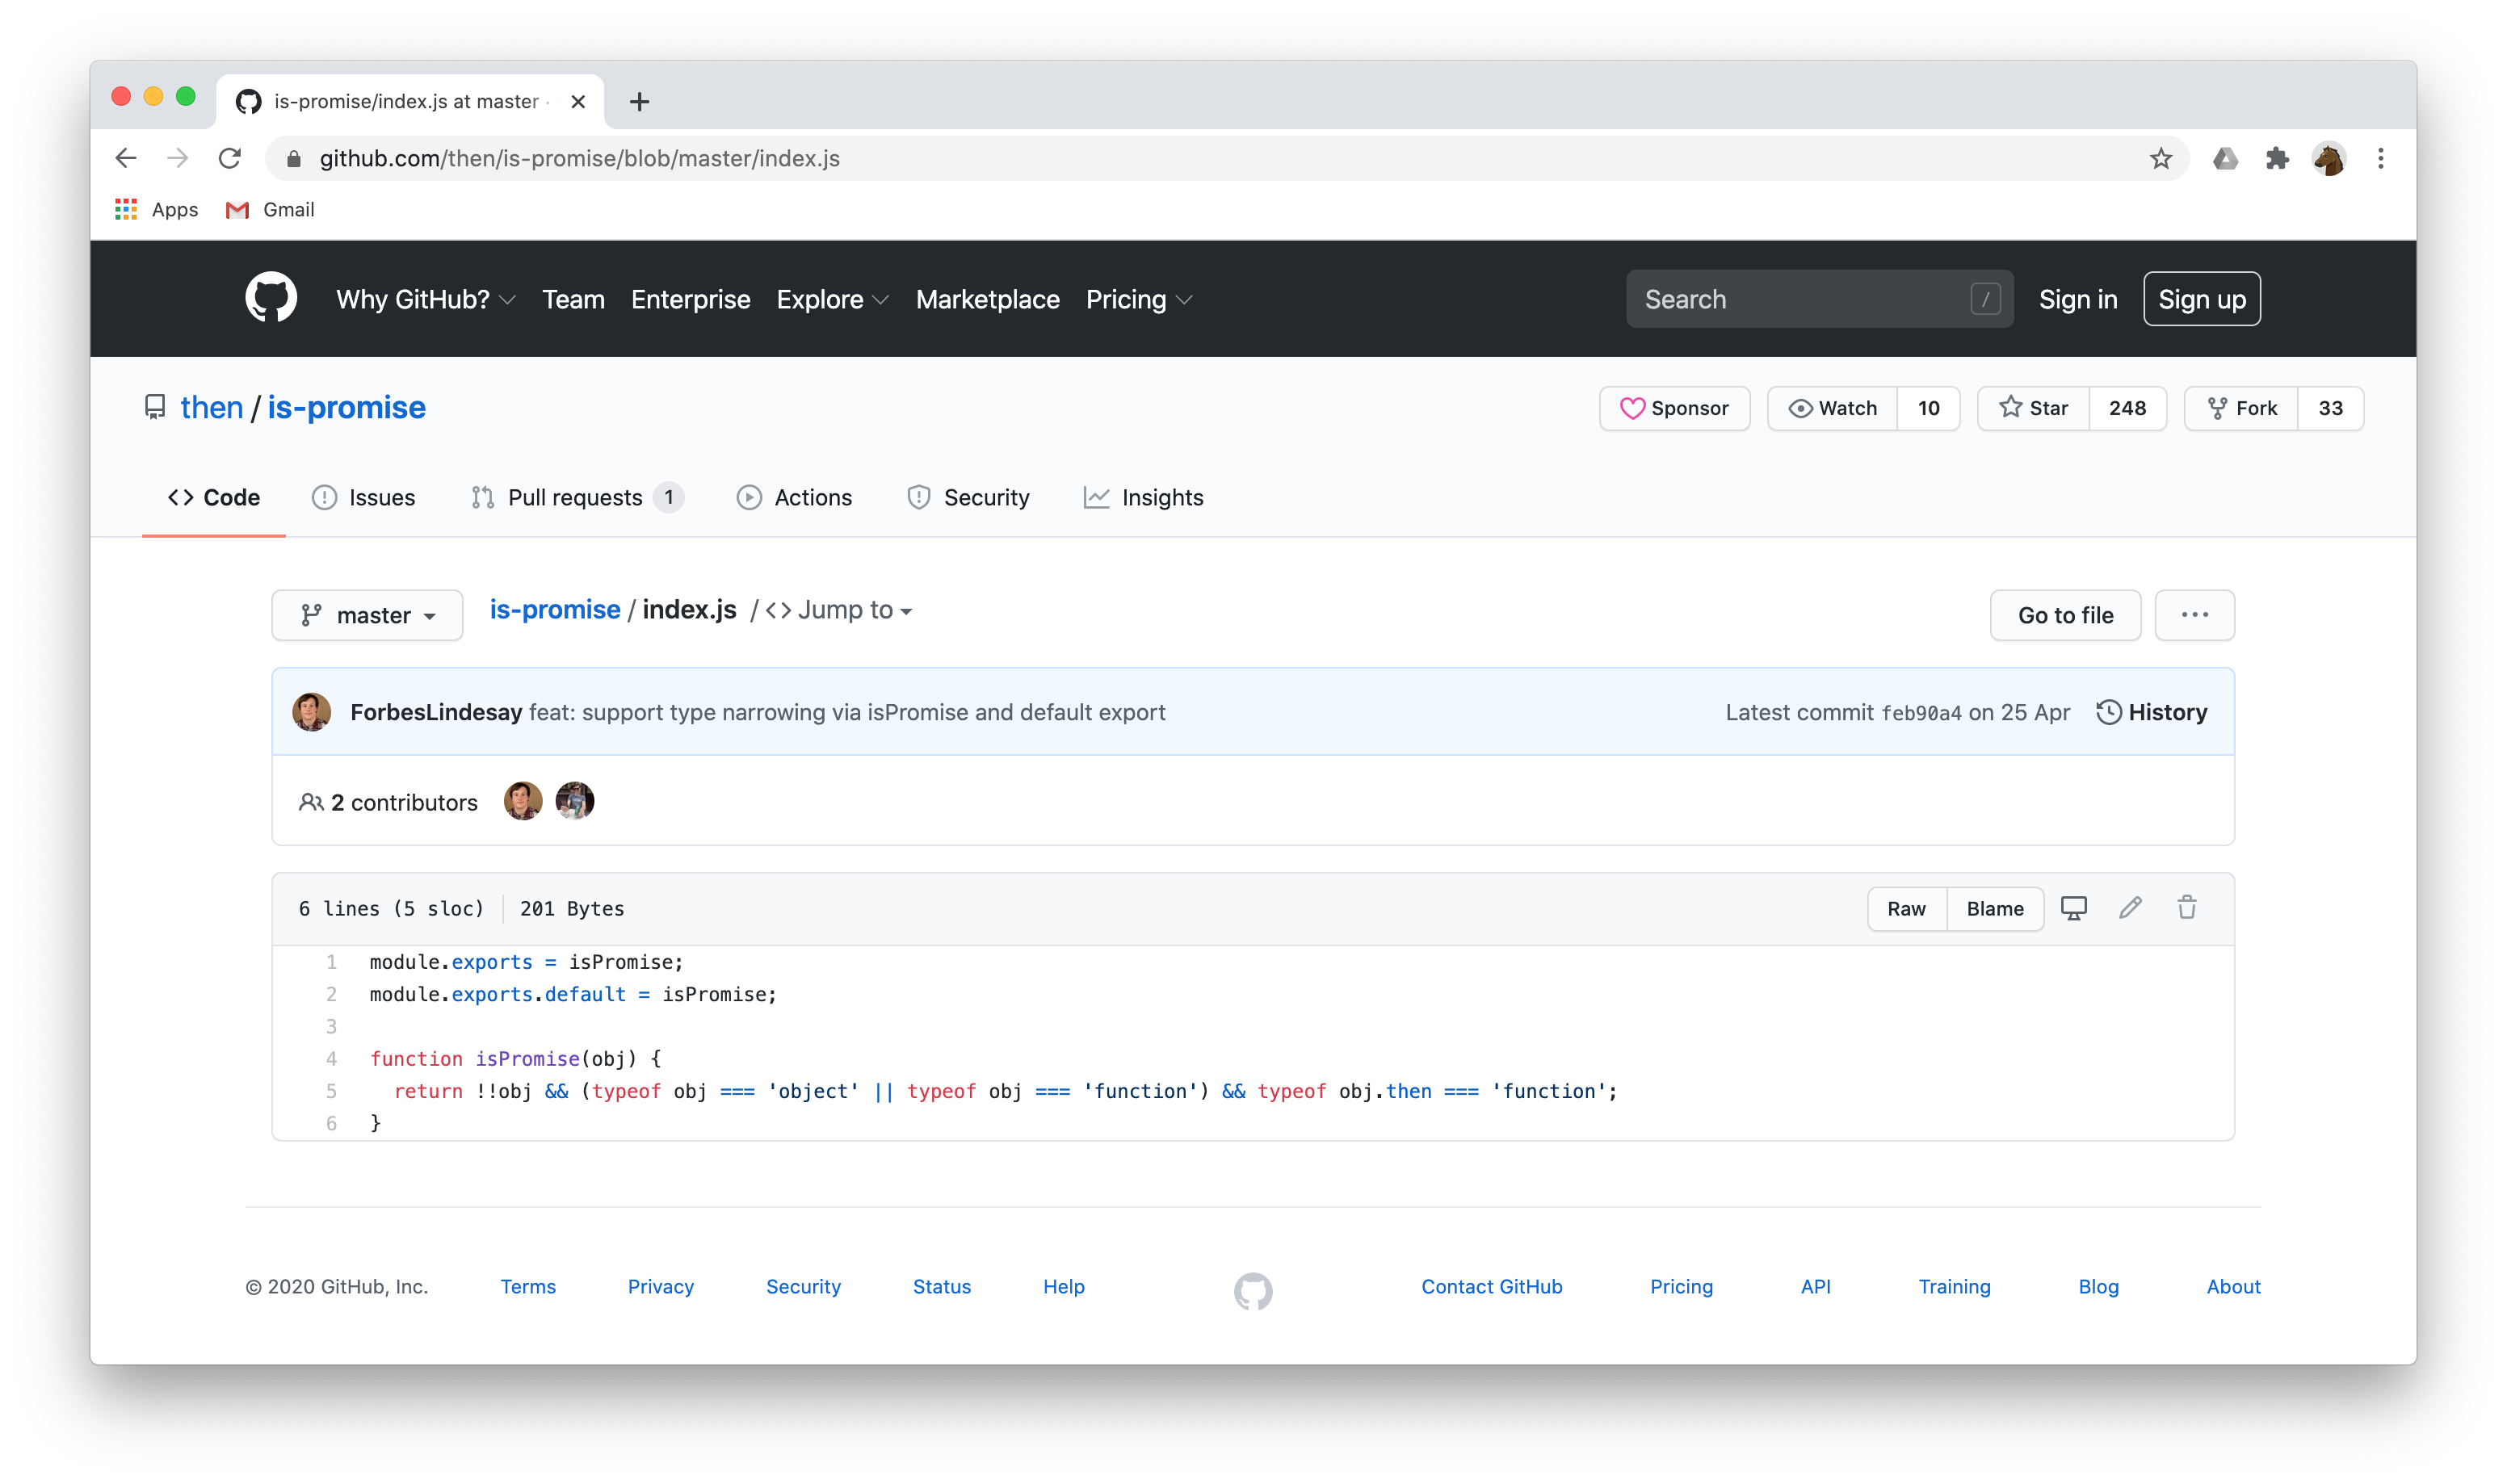The height and width of the screenshot is (1484, 2507).
Task: Expand the Explore navigation dropdown
Action: [832, 299]
